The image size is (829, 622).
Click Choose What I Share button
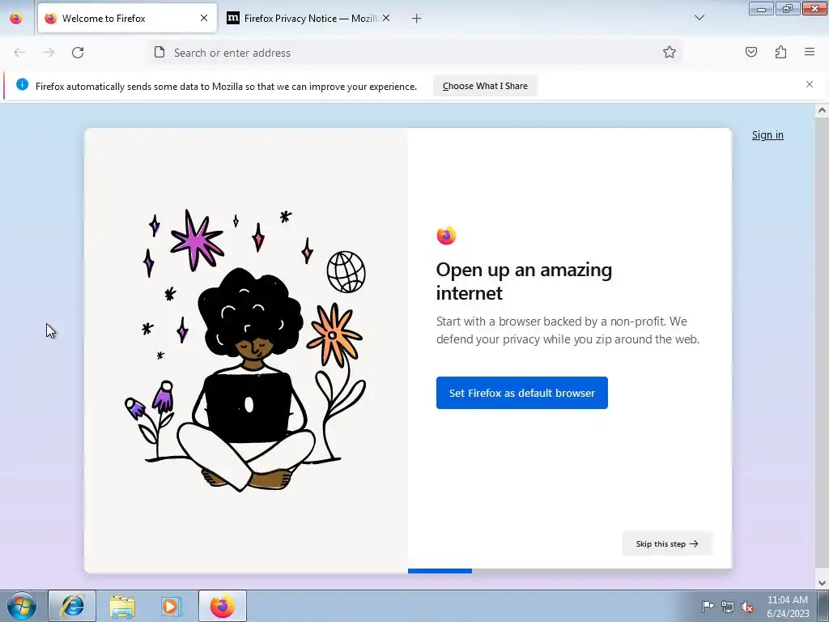click(x=485, y=86)
